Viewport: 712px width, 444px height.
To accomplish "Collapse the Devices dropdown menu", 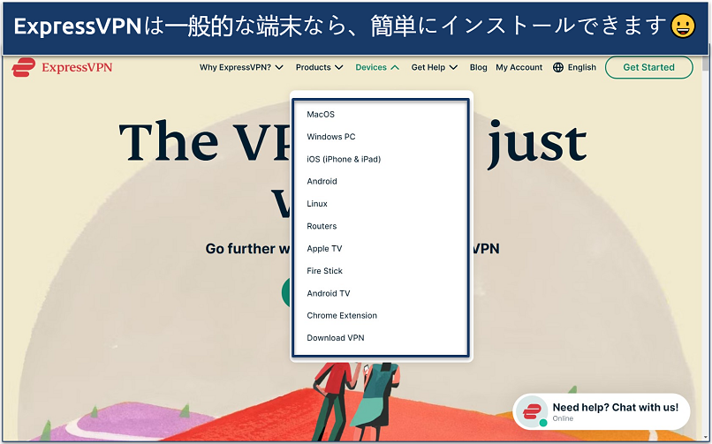I will coord(376,67).
